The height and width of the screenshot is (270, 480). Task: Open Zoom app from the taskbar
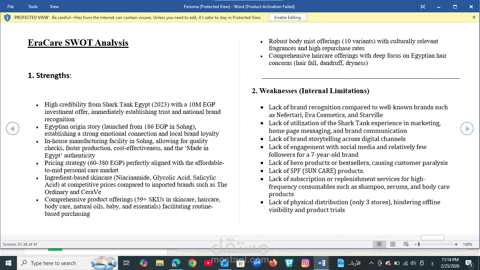257,262
